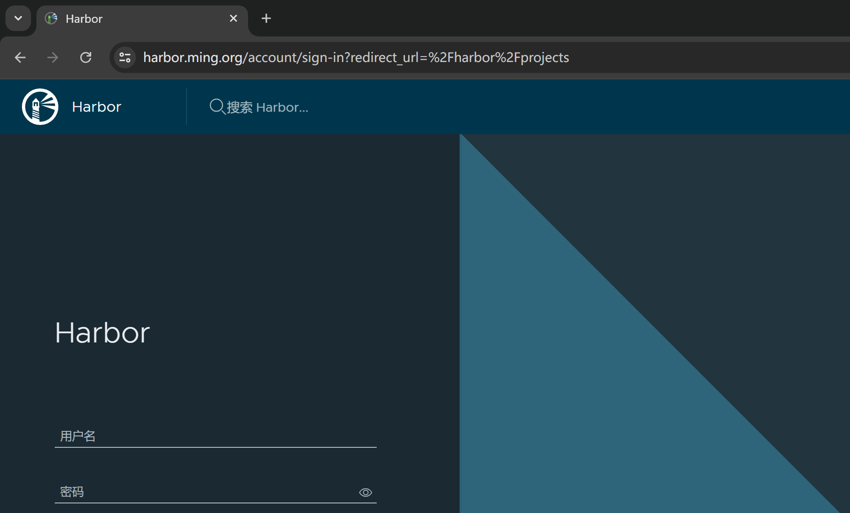Close the Harbor browser tab
The width and height of the screenshot is (850, 513).
point(233,18)
